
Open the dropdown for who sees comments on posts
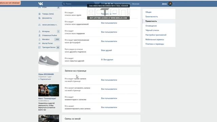click(x=109, y=98)
